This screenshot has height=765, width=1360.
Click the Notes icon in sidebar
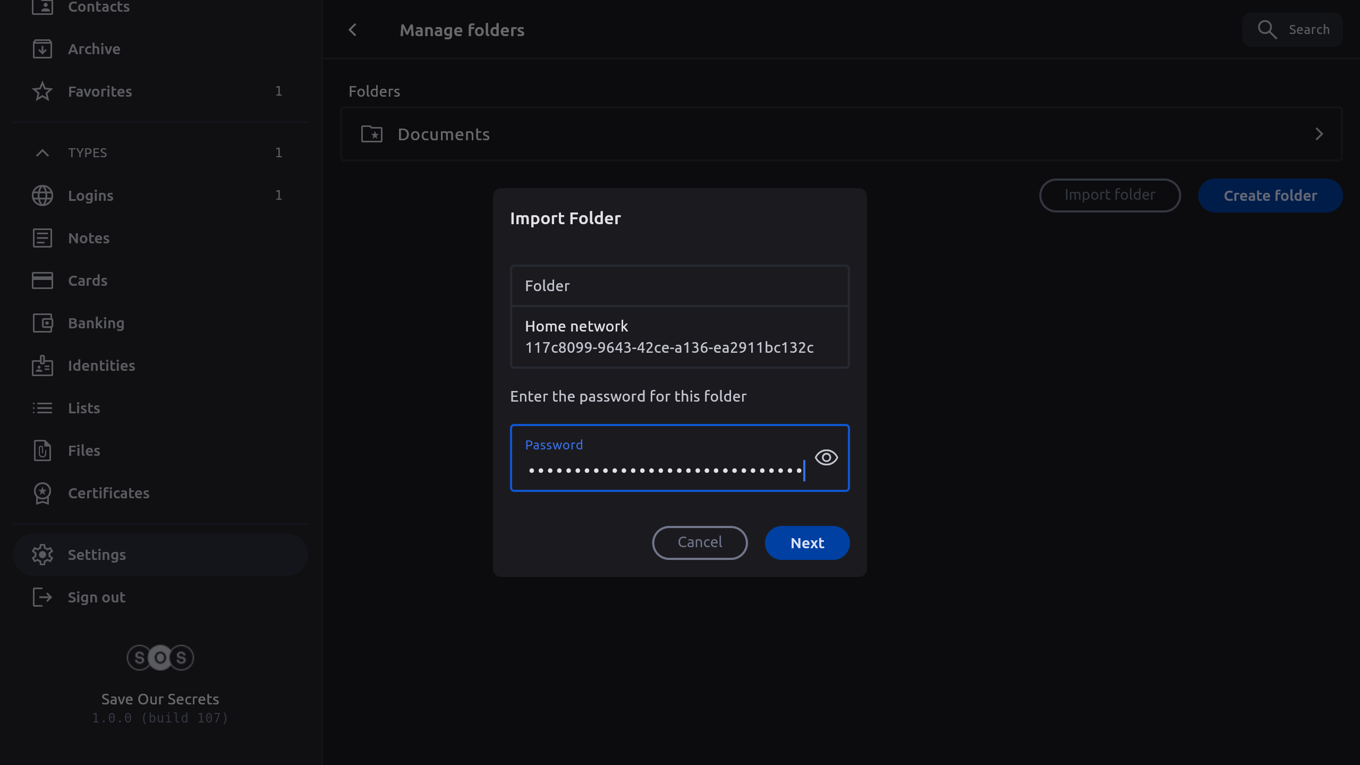point(42,238)
